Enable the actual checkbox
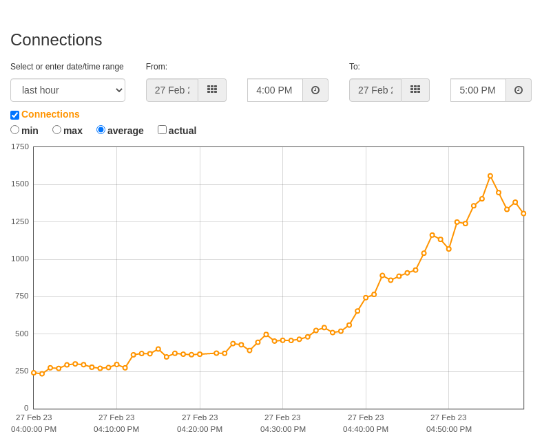The image size is (542, 436). tap(162, 130)
